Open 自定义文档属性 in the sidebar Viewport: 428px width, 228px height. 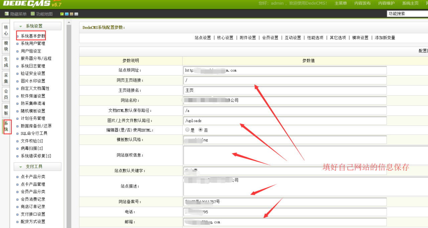(35, 88)
